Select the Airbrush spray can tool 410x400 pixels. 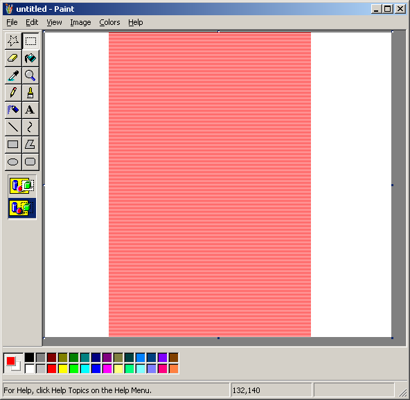point(13,110)
